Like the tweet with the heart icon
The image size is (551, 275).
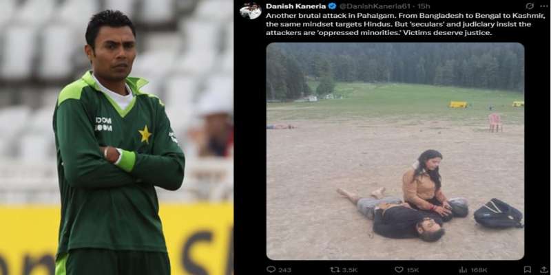[399, 269]
